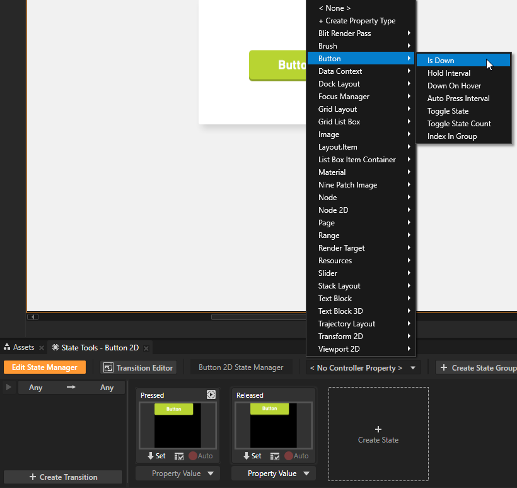Click the Create Transition button
The image size is (517, 488).
click(x=63, y=477)
